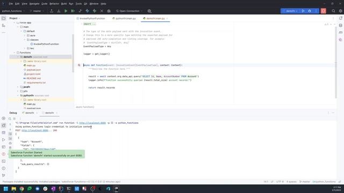Open the Terminal tool window icon

tap(4, 161)
